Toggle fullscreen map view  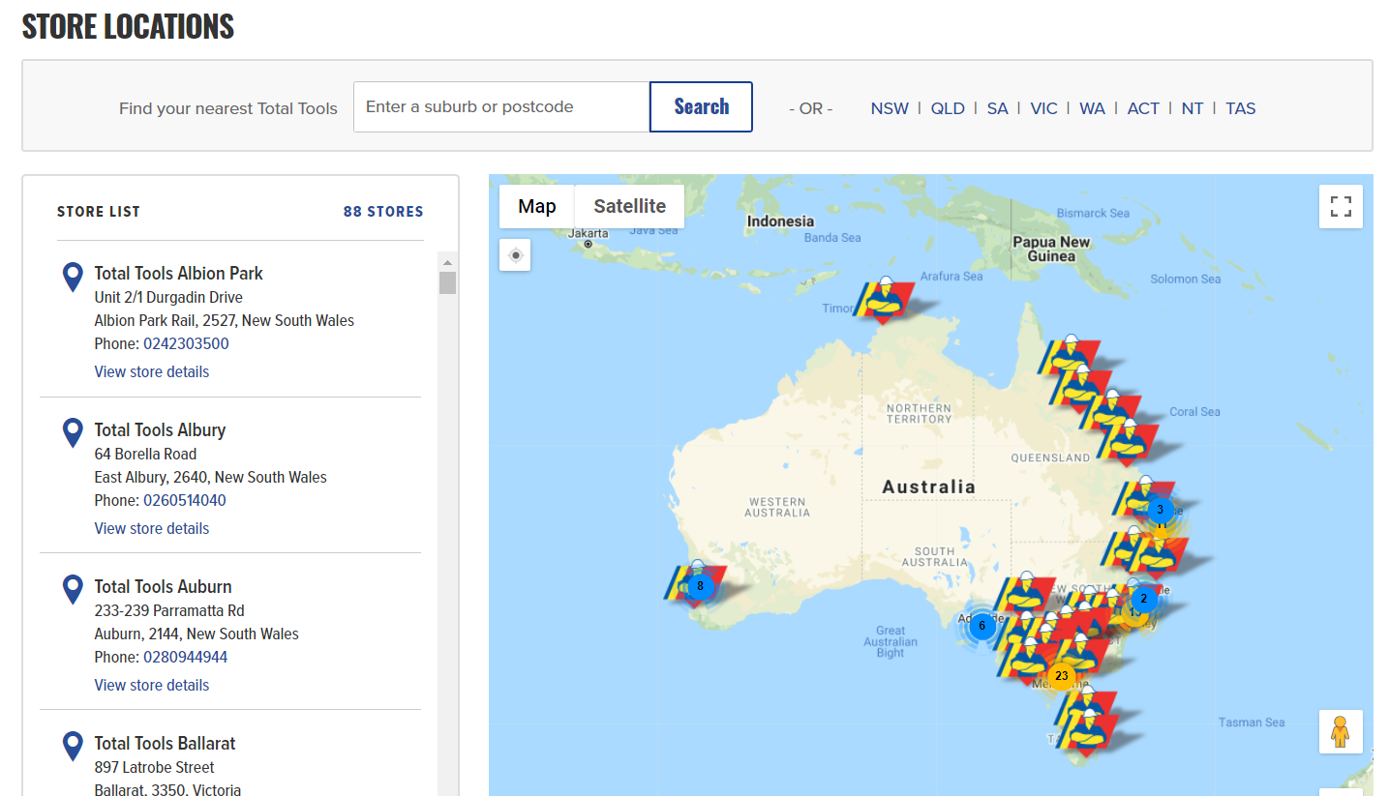[x=1341, y=206]
